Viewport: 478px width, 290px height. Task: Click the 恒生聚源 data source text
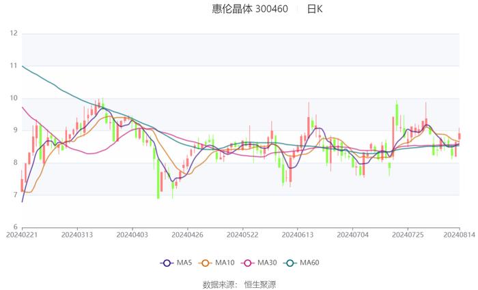tap(260, 284)
